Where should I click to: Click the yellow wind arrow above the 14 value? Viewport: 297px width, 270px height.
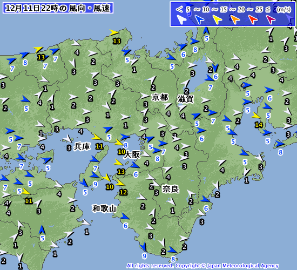(256, 116)
